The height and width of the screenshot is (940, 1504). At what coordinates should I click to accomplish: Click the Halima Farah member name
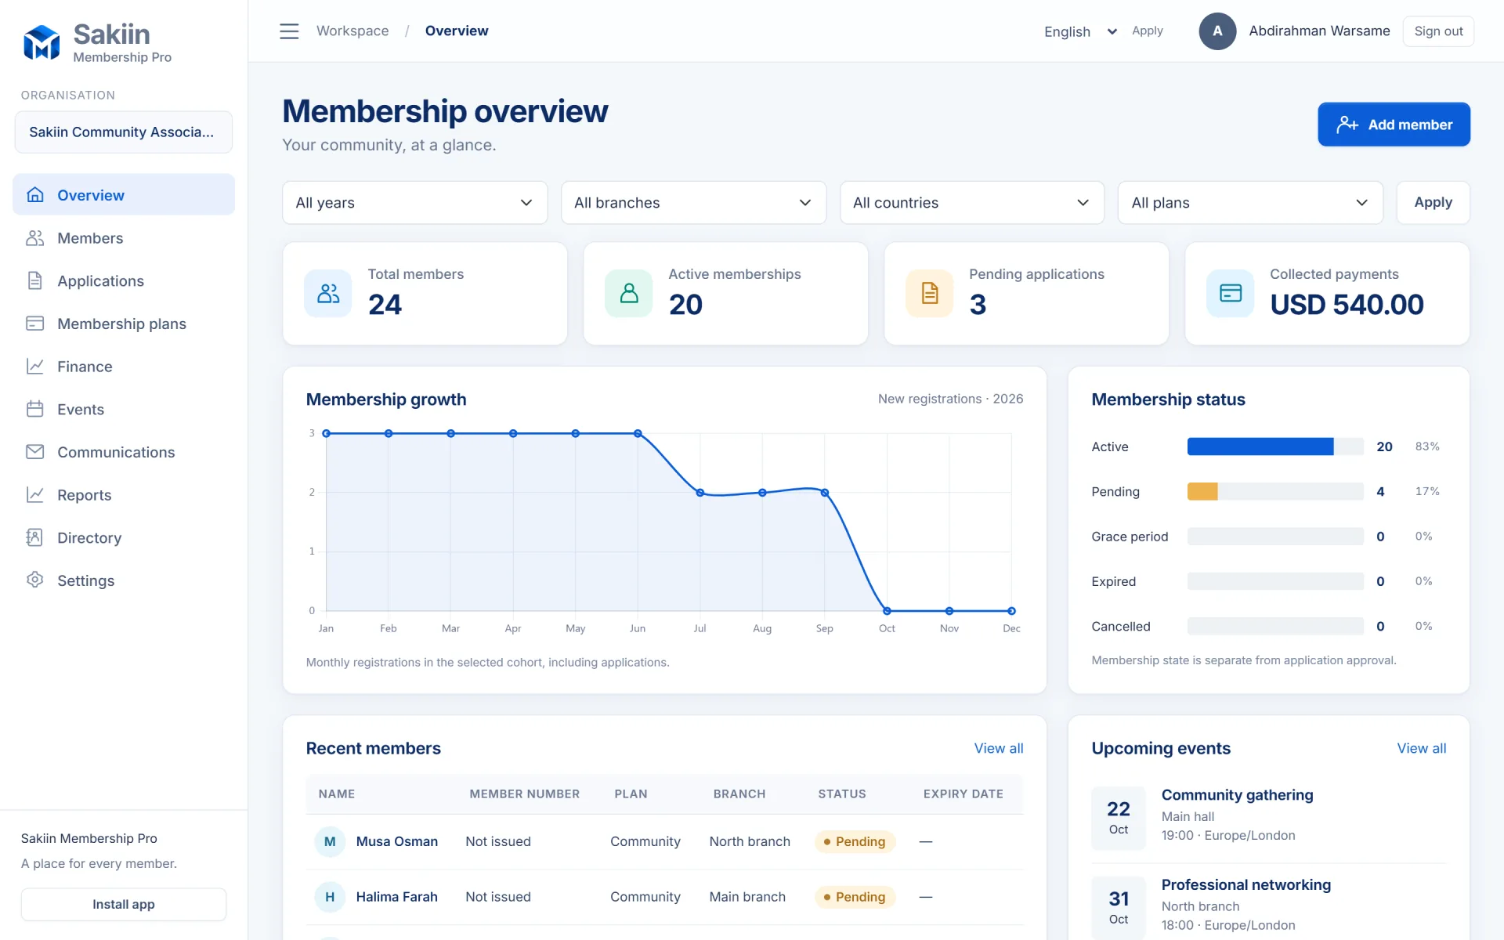(397, 897)
